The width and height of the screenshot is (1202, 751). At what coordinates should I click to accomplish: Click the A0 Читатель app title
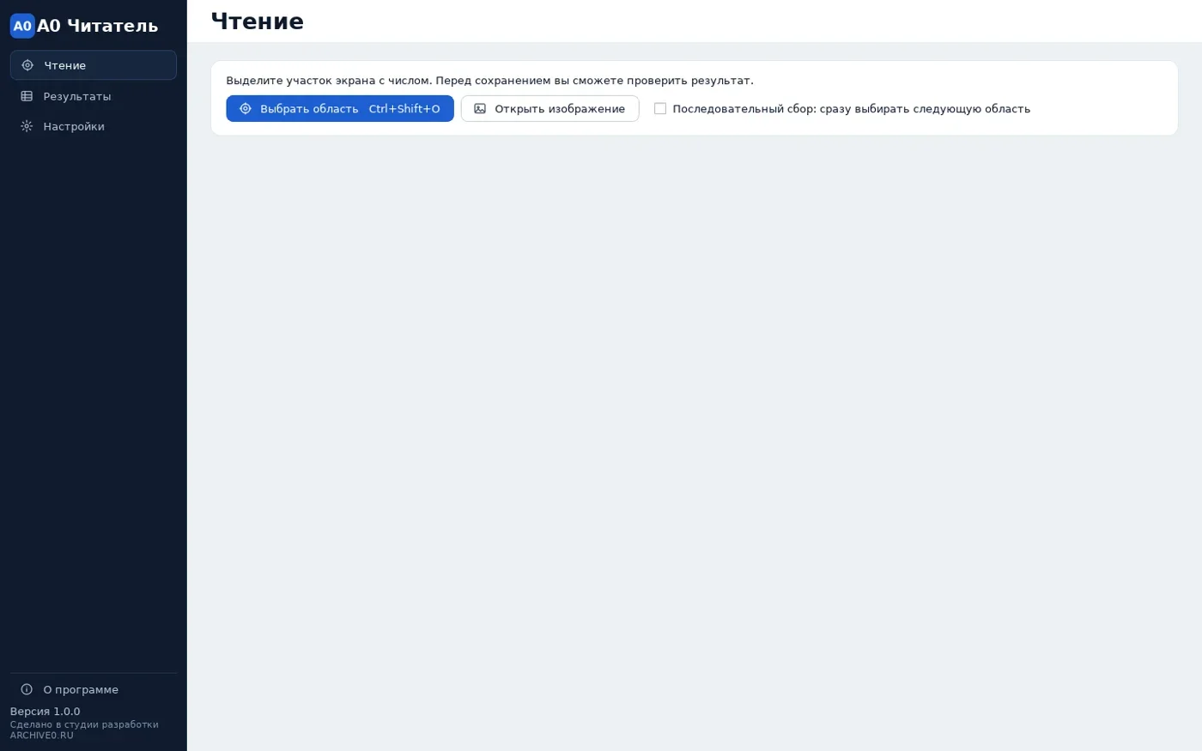[98, 26]
